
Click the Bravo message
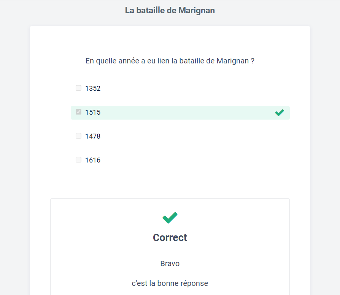pyautogui.click(x=170, y=263)
